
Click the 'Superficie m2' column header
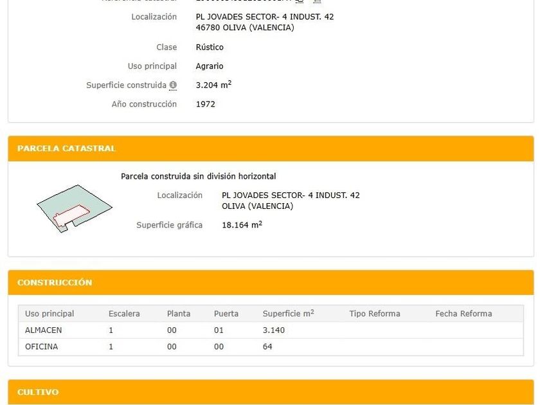tap(288, 314)
